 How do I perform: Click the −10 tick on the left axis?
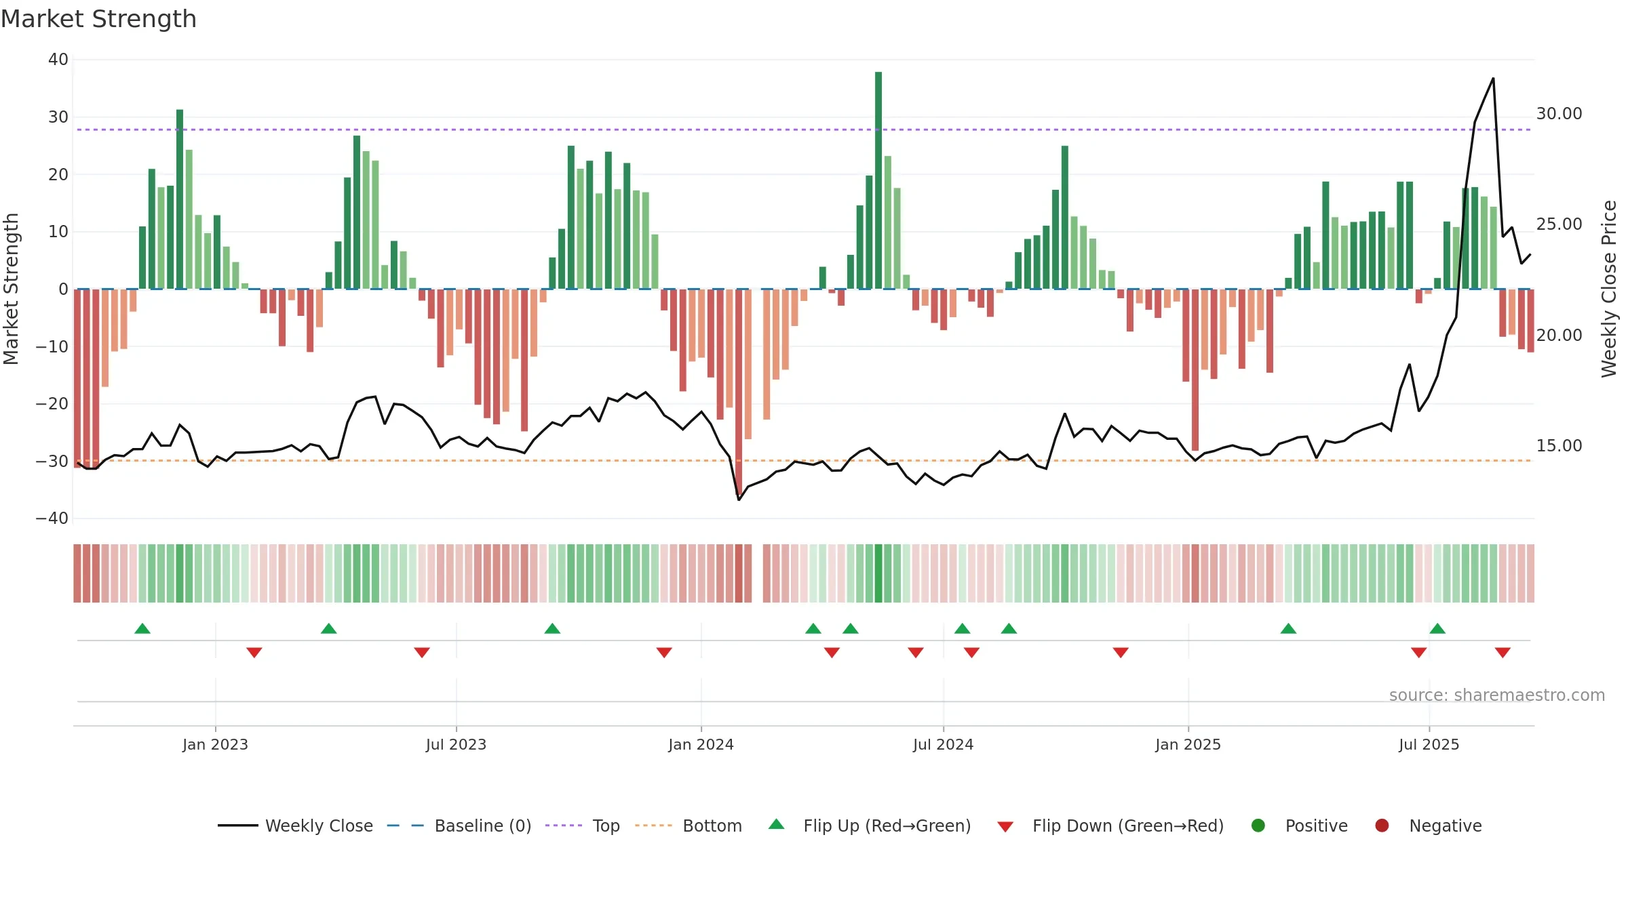coord(52,346)
